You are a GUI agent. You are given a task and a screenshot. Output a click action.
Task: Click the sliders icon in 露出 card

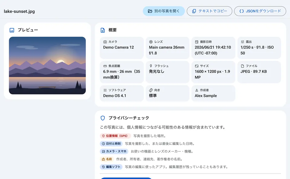click(243, 42)
